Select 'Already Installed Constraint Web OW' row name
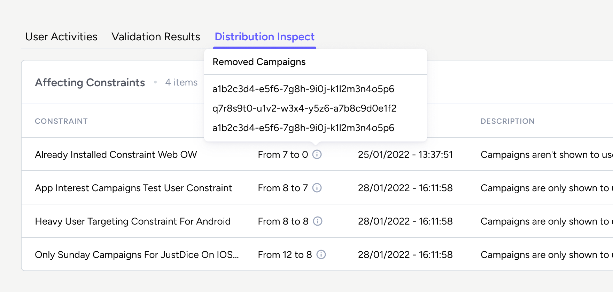Image resolution: width=613 pixels, height=292 pixels. pyautogui.click(x=116, y=154)
